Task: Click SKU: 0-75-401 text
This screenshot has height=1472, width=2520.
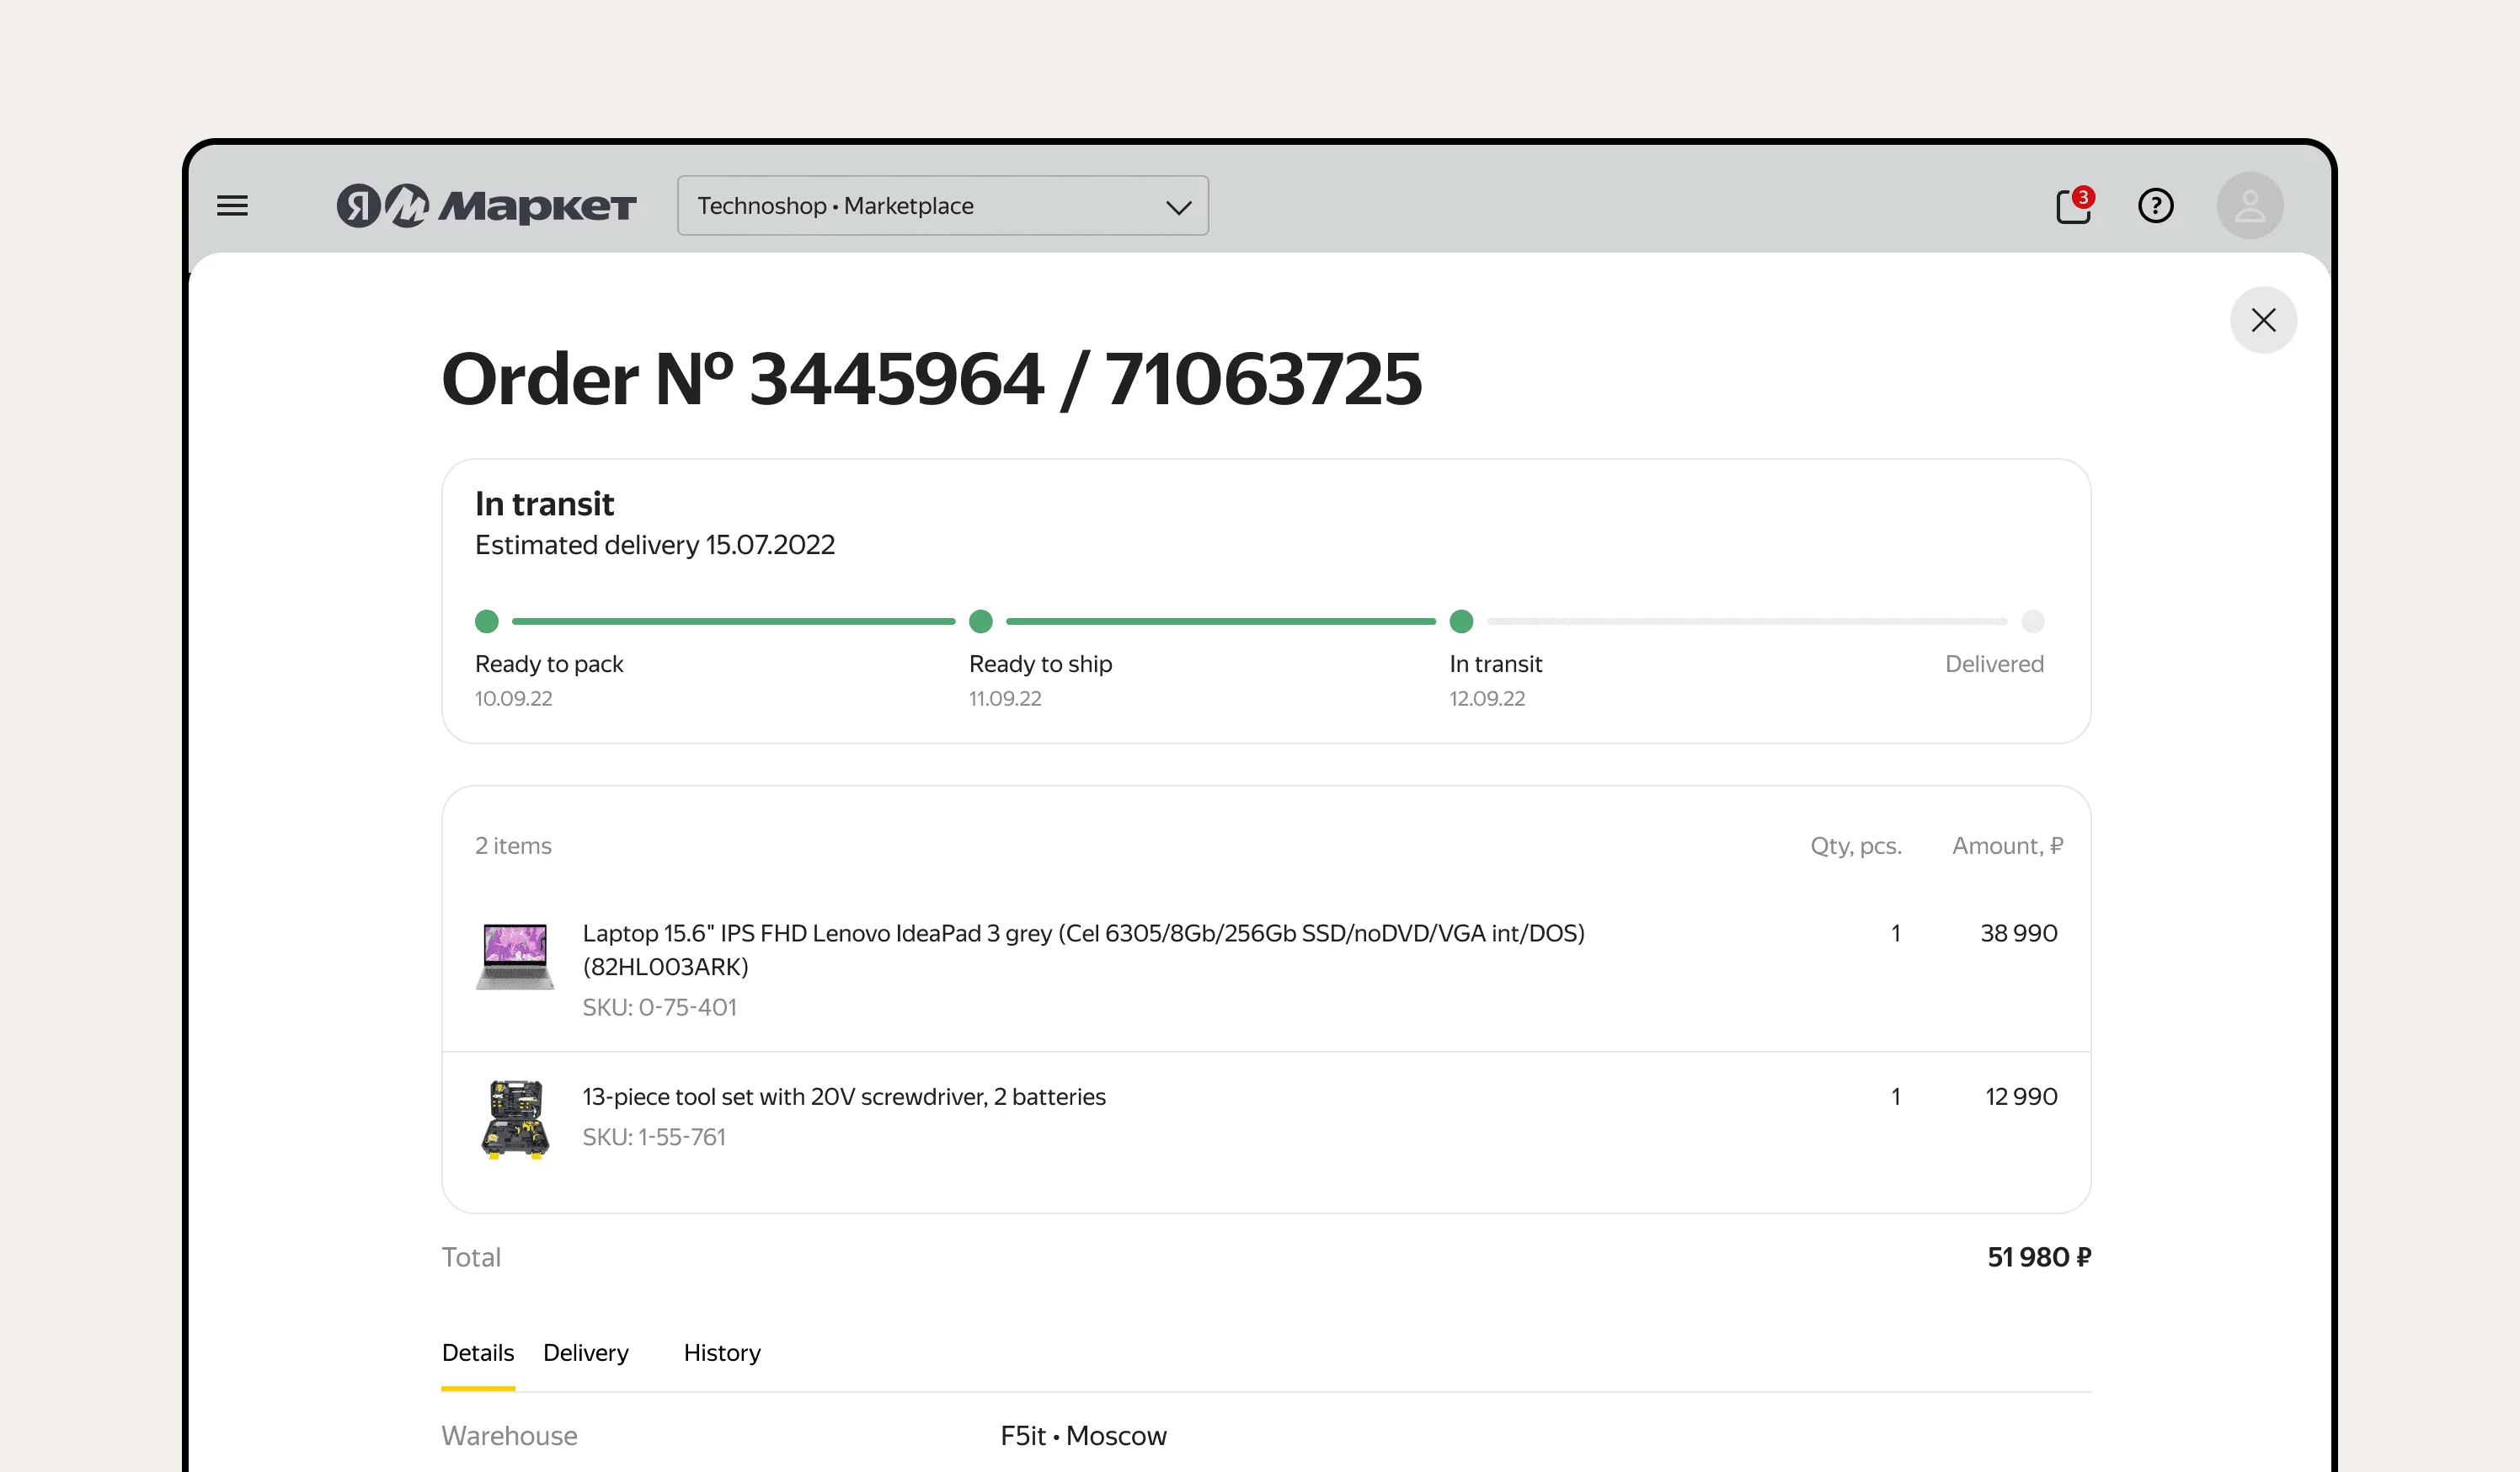Action: pos(660,1007)
